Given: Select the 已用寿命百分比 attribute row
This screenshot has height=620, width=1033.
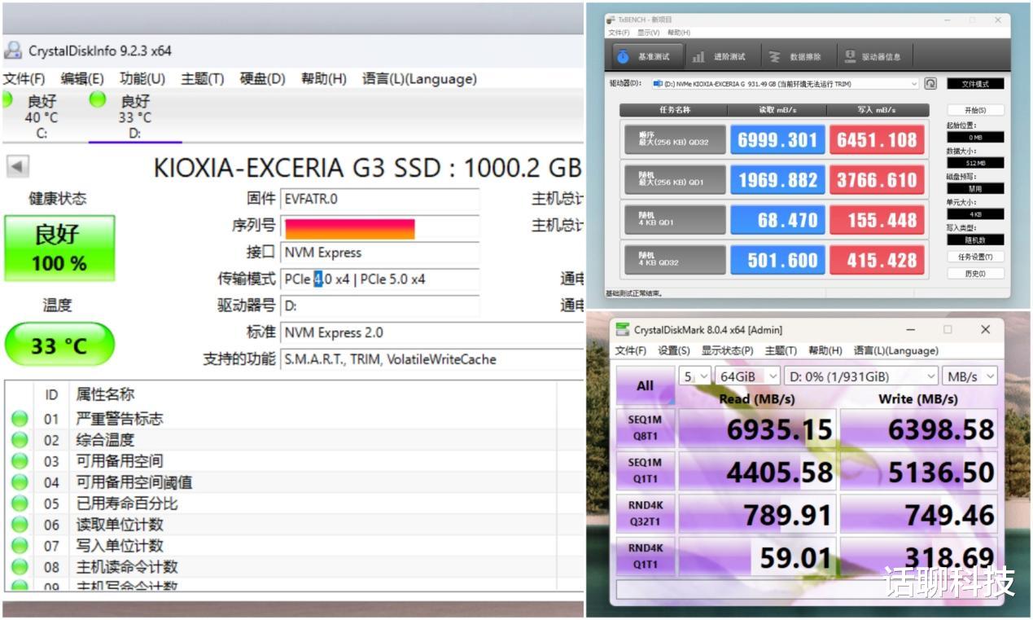Looking at the screenshot, I should 295,503.
